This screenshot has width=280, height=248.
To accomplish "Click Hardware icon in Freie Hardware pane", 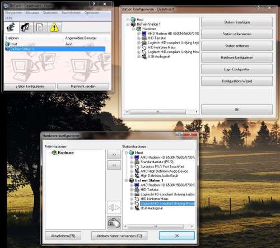I will pyautogui.click(x=54, y=152).
